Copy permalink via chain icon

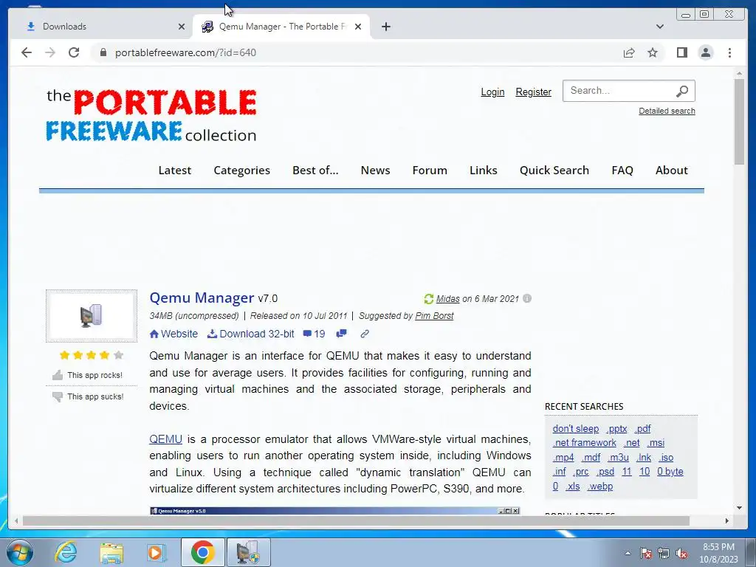tap(365, 334)
